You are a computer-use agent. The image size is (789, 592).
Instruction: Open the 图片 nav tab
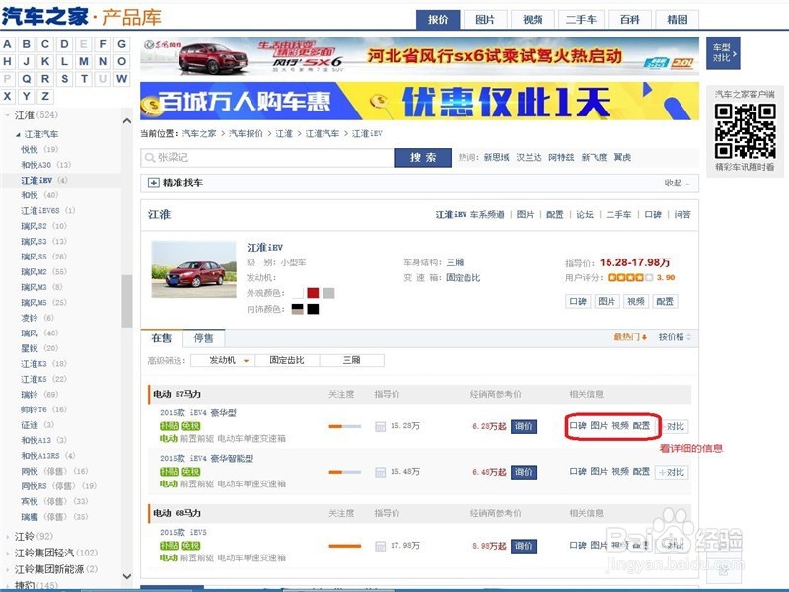point(485,20)
